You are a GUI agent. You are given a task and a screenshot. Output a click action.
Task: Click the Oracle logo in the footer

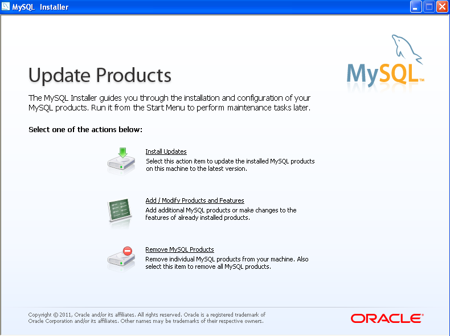(x=387, y=318)
